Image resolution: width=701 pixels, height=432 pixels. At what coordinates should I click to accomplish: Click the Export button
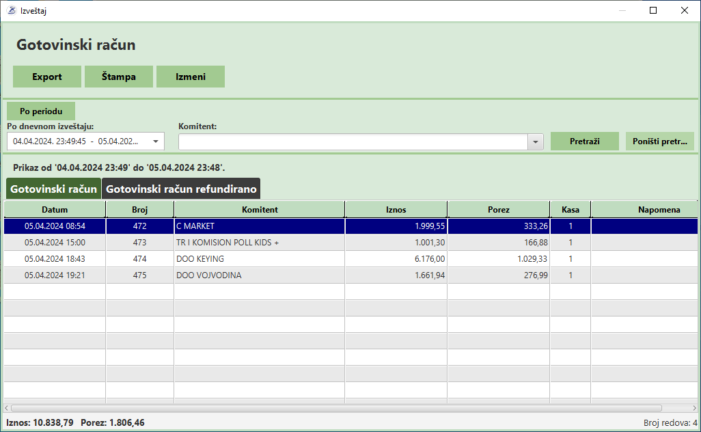tap(47, 77)
